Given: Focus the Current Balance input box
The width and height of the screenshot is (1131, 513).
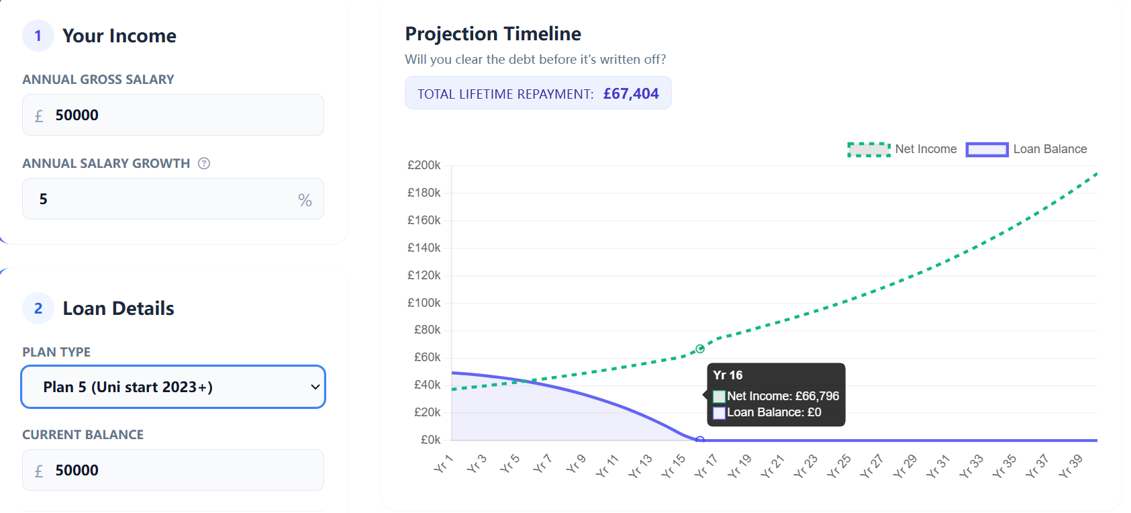Looking at the screenshot, I should [181, 470].
